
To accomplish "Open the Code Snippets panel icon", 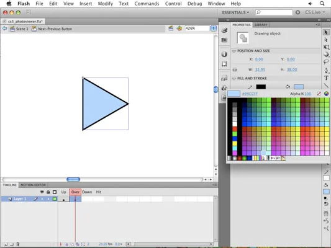I will coord(224,78).
